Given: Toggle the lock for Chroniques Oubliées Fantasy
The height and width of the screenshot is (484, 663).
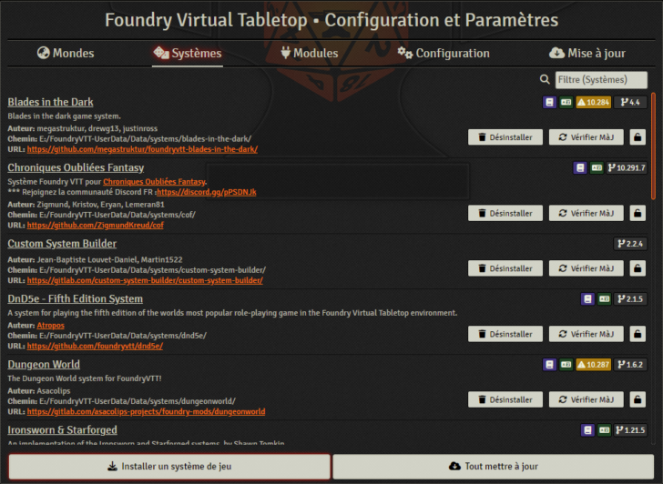Looking at the screenshot, I should pos(637,213).
